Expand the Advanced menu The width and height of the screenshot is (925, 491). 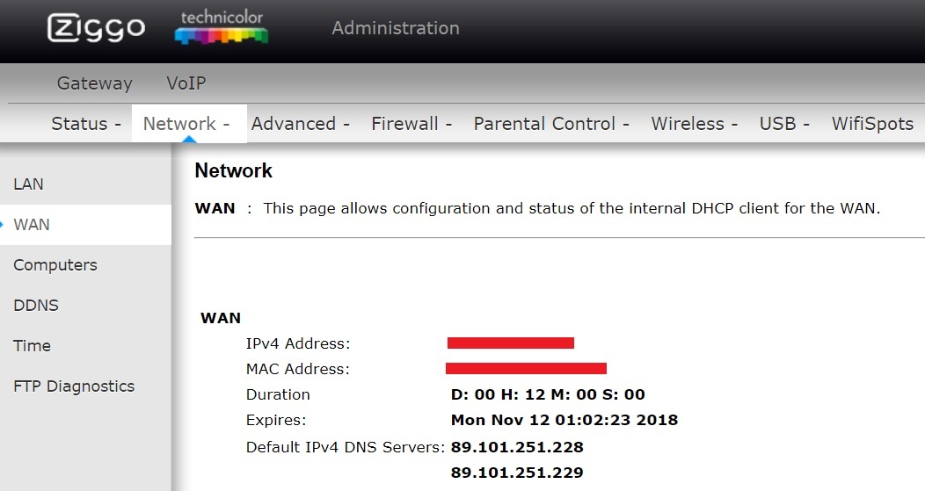[x=300, y=124]
